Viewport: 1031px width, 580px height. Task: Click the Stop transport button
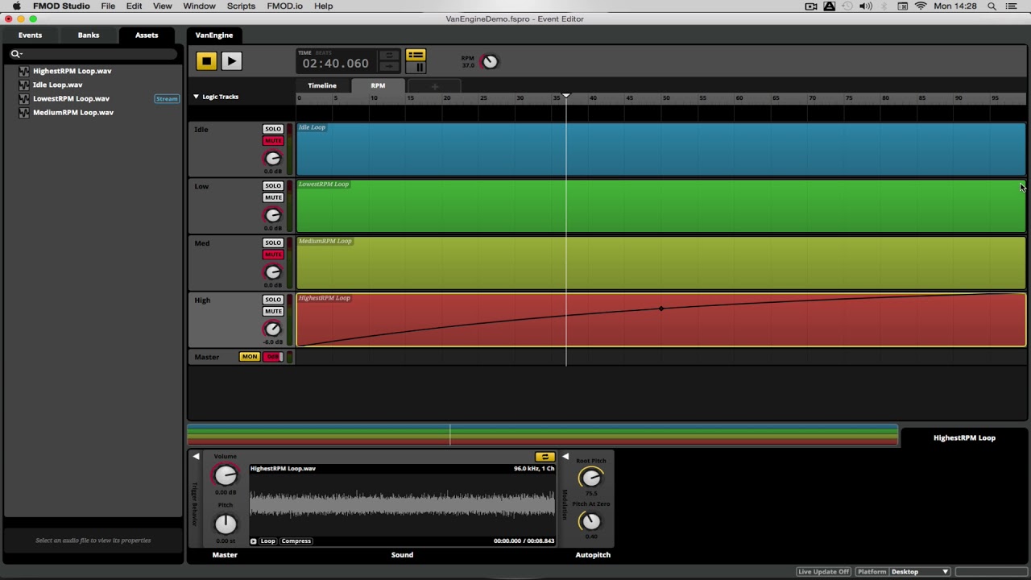coord(206,60)
